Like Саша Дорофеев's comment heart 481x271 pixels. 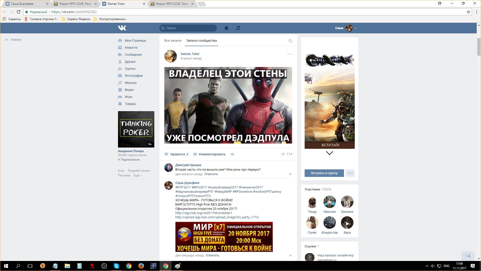click(x=290, y=255)
